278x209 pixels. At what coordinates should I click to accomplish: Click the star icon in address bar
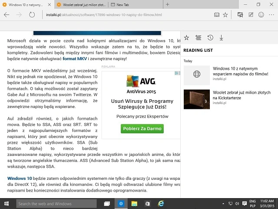coord(225,15)
